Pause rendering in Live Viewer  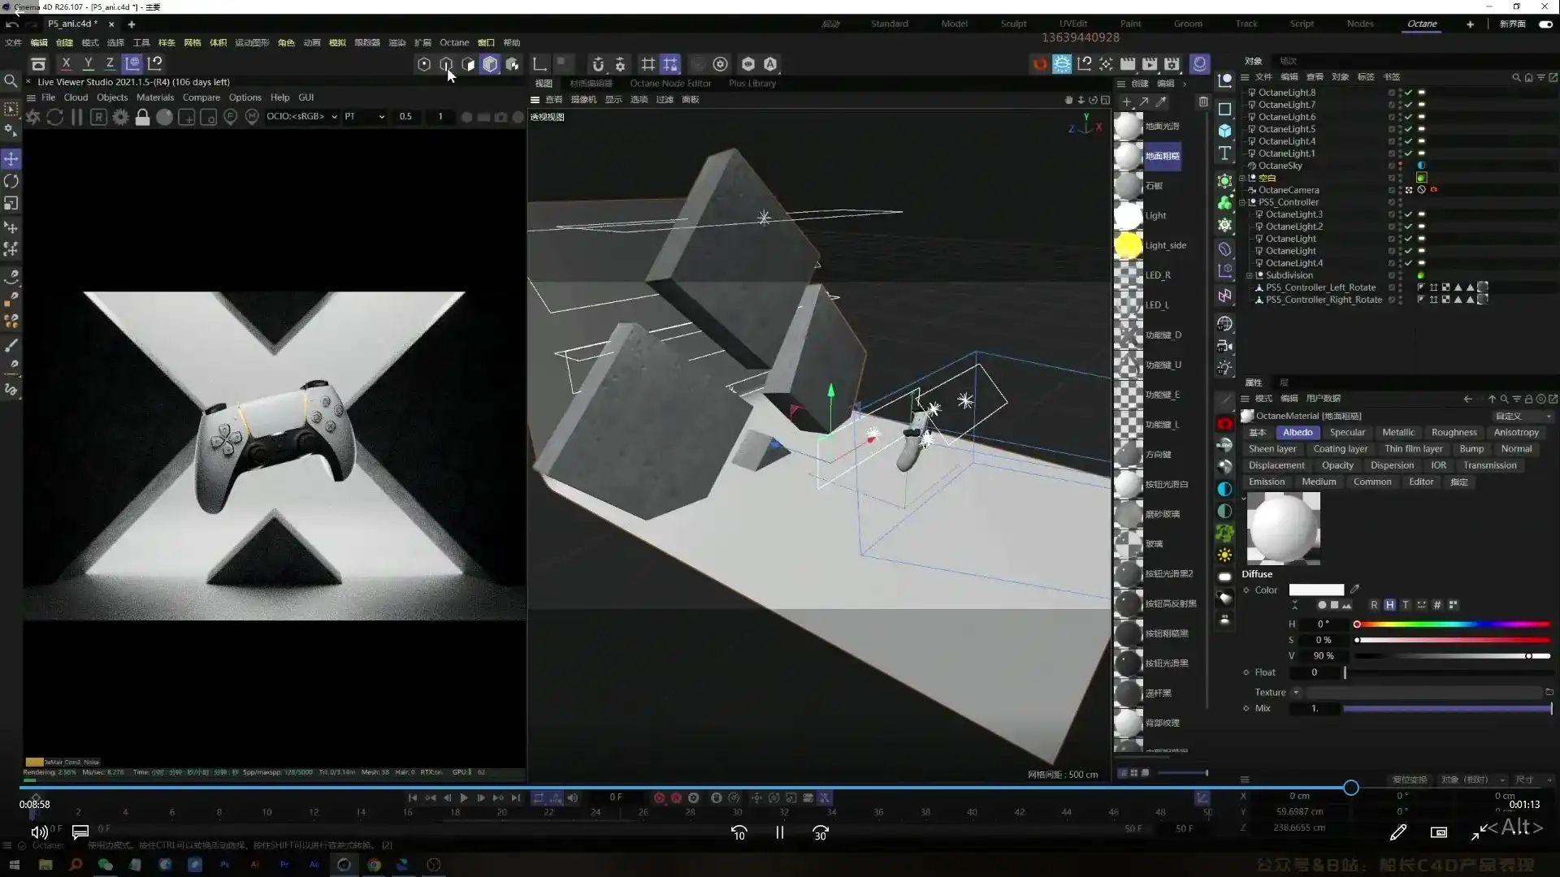pos(76,117)
